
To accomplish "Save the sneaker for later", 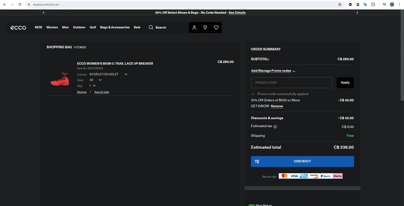I will click(102, 92).
